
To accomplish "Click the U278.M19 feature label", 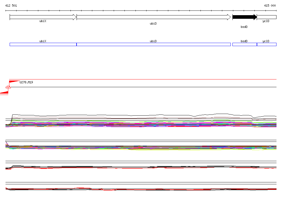I will click(26, 82).
